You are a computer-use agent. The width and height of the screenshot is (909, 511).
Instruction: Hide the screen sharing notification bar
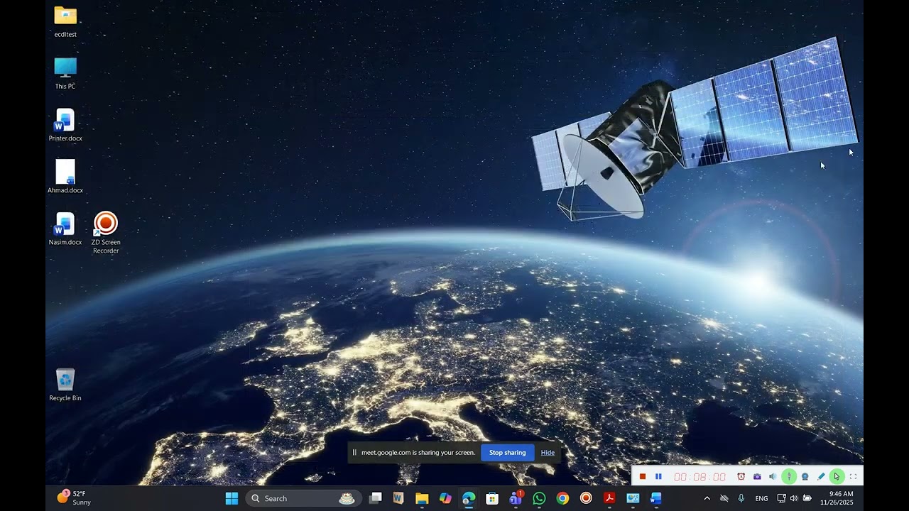tap(548, 453)
